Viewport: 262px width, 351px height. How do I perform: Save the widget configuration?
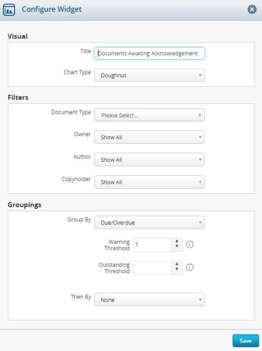coord(246,341)
